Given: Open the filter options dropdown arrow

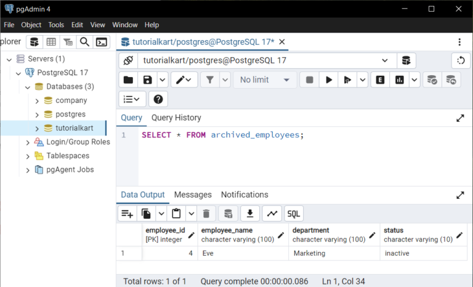Looking at the screenshot, I should tap(225, 80).
